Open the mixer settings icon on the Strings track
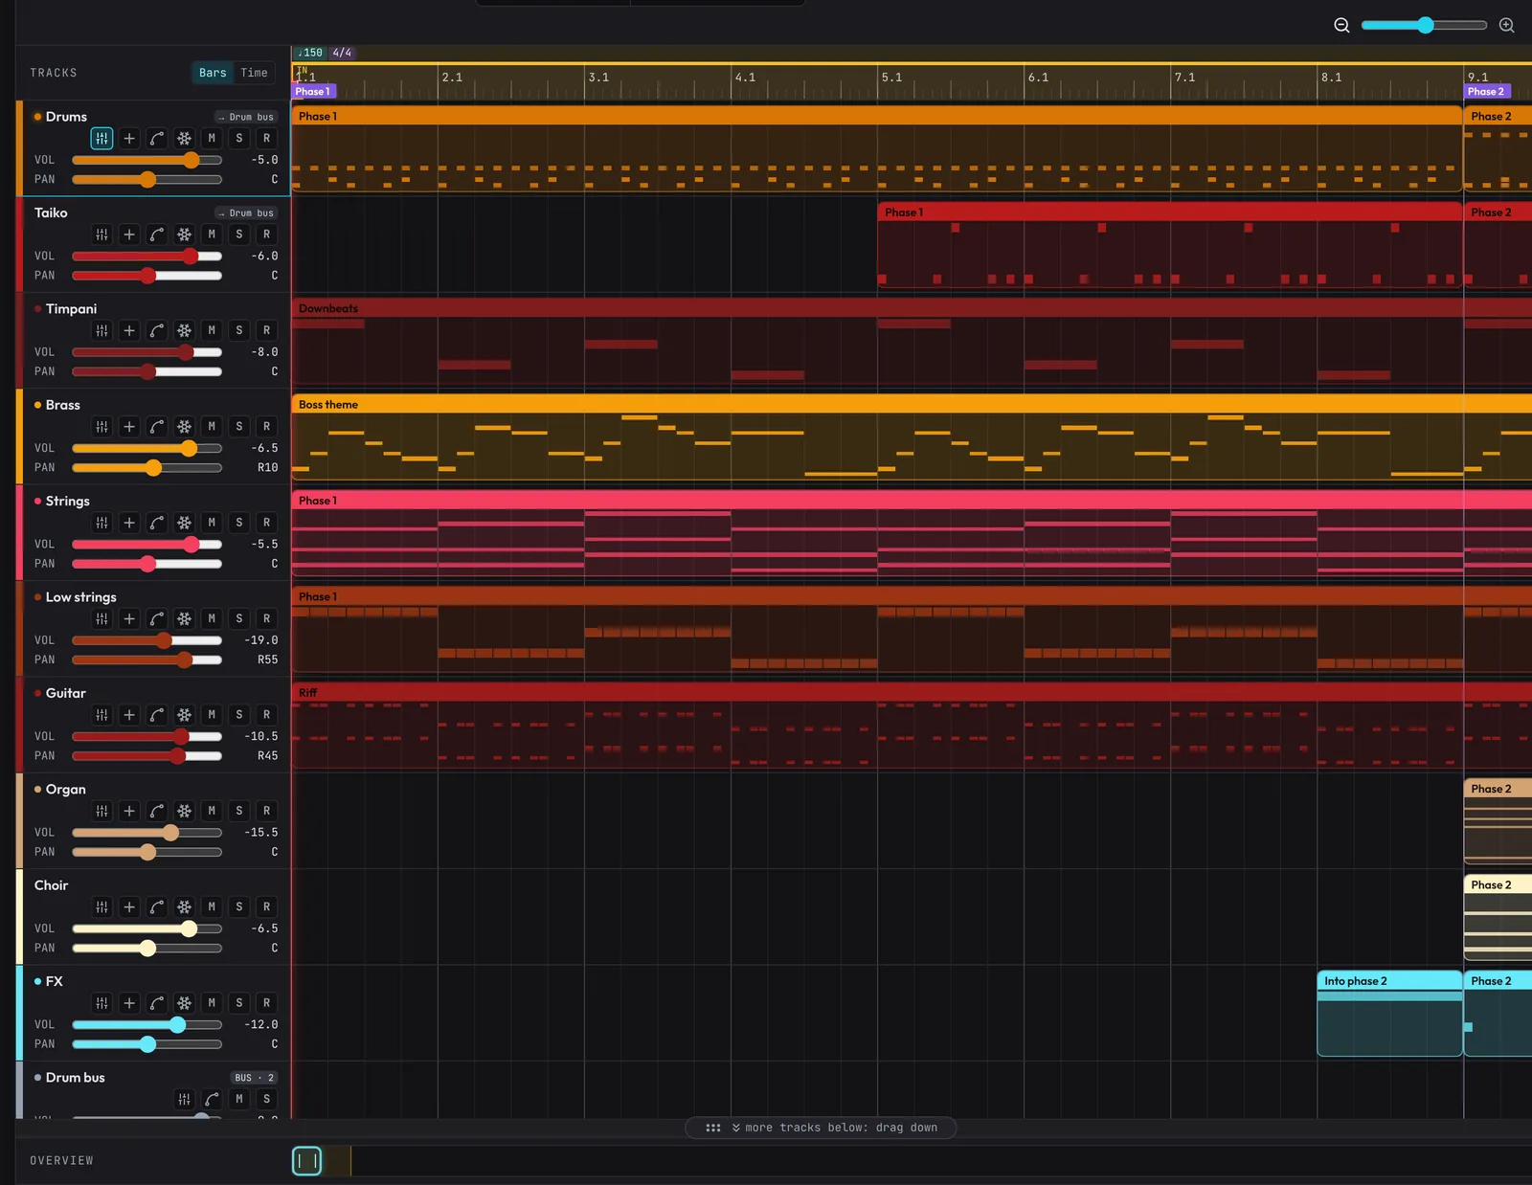1532x1185 pixels. click(x=101, y=523)
